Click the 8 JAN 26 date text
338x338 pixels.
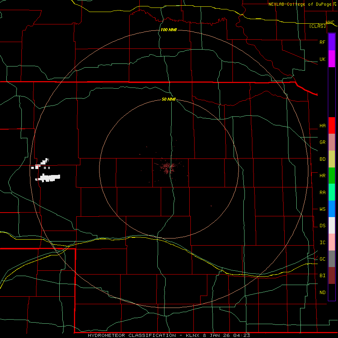216,335
